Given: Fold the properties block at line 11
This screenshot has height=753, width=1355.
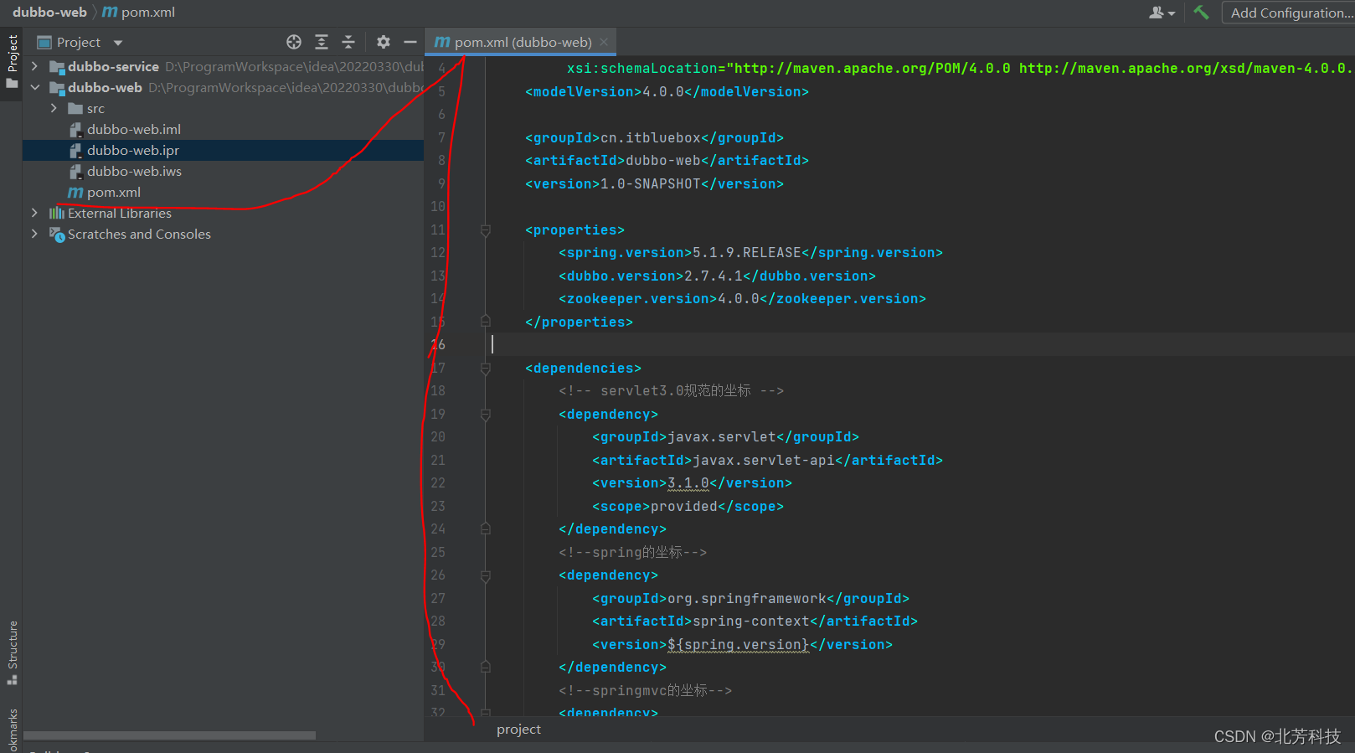Looking at the screenshot, I should 486,230.
